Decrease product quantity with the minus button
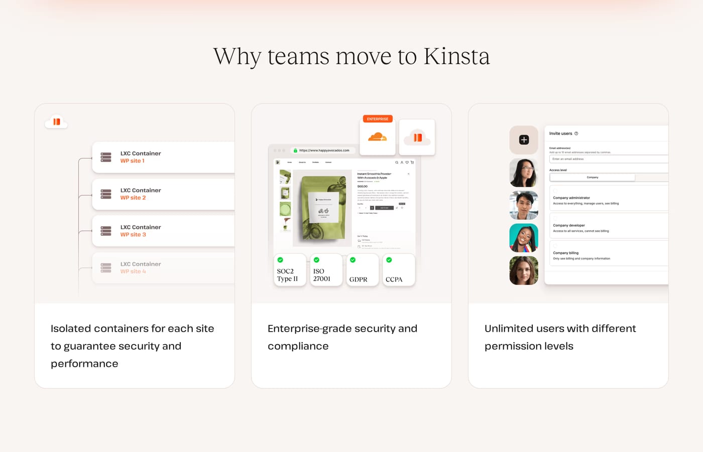Viewport: 703px width, 452px height. pyautogui.click(x=360, y=208)
